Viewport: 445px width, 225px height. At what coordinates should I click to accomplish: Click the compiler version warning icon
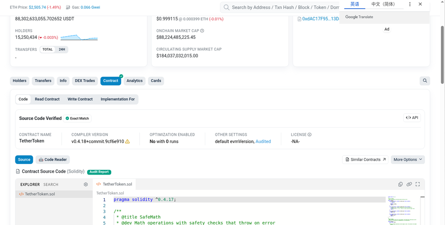click(127, 141)
